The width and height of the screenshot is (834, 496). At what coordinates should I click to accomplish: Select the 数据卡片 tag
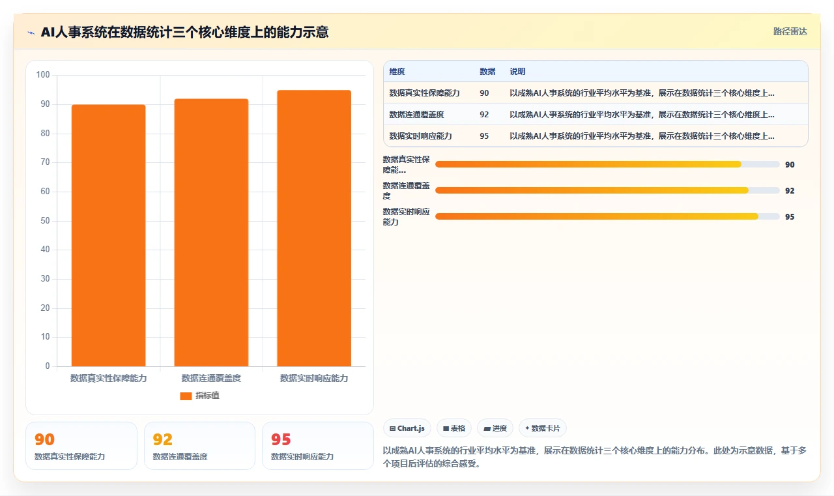(543, 428)
